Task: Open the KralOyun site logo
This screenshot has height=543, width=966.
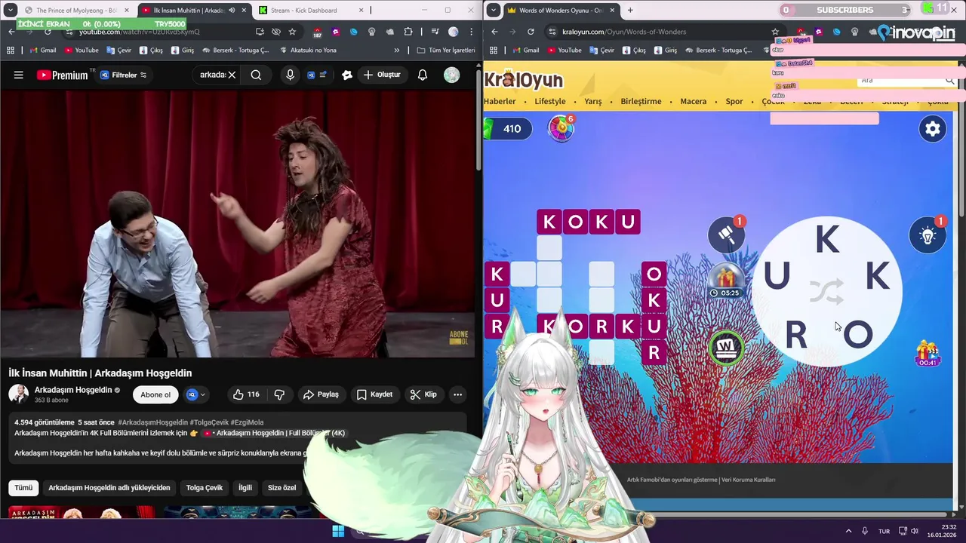Action: [524, 79]
